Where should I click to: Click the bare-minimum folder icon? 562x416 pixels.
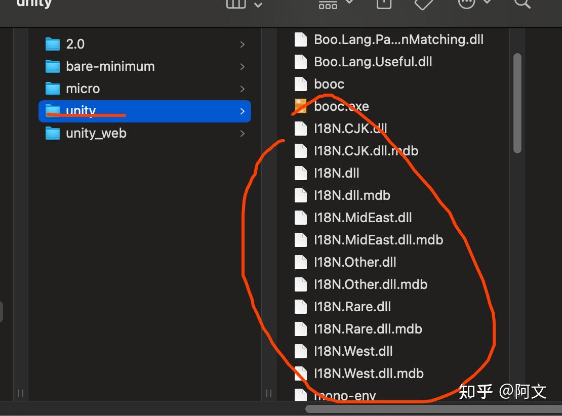click(53, 66)
